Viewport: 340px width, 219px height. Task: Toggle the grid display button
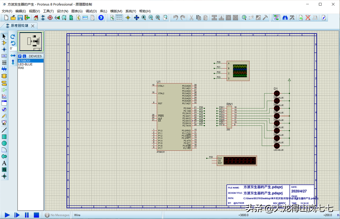(x=119, y=18)
